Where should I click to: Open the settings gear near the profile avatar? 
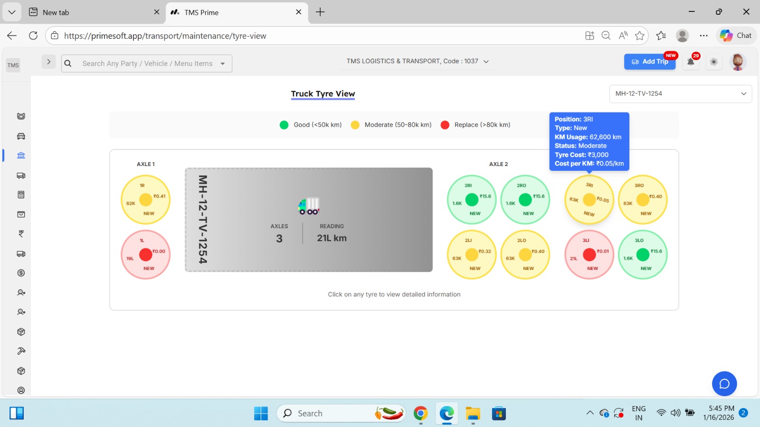[x=713, y=62]
